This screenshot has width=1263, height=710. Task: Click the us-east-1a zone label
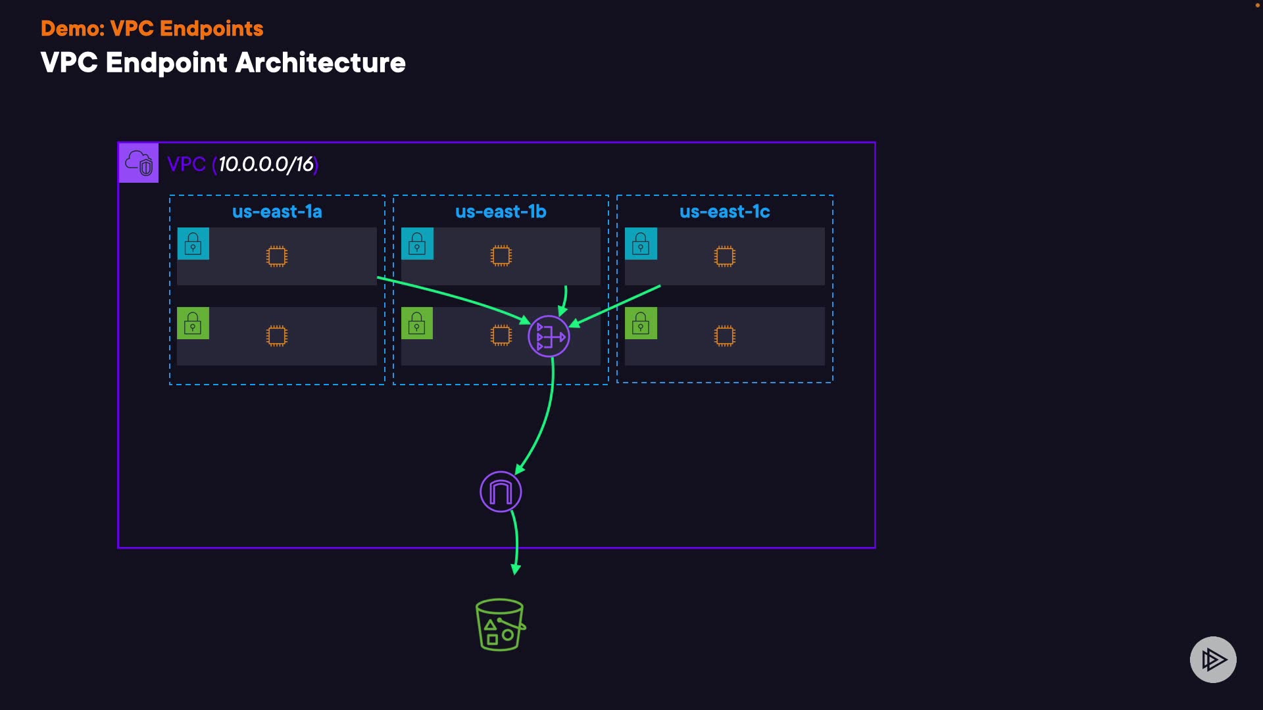(277, 212)
